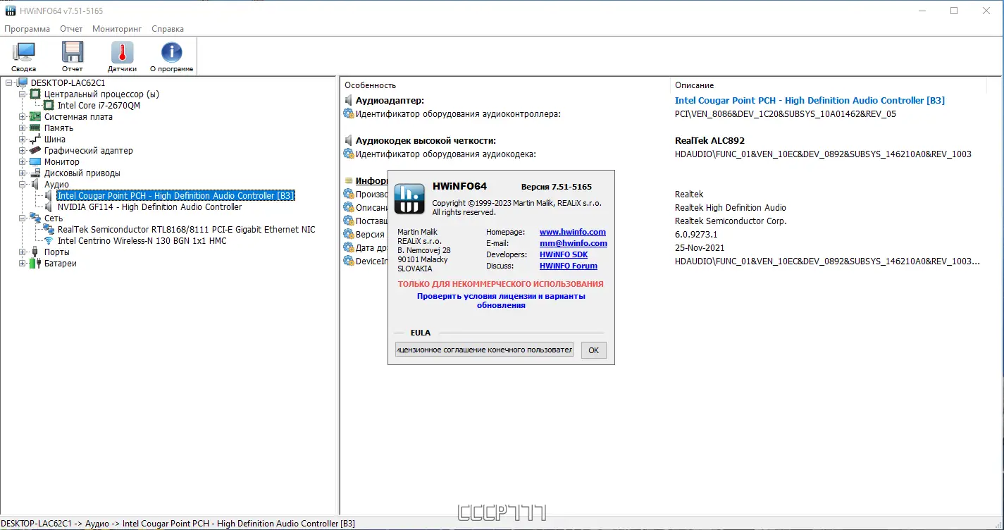Click the computer icon beside DESKTOP-LAC62C1
This screenshot has height=530, width=1004.
click(x=23, y=83)
